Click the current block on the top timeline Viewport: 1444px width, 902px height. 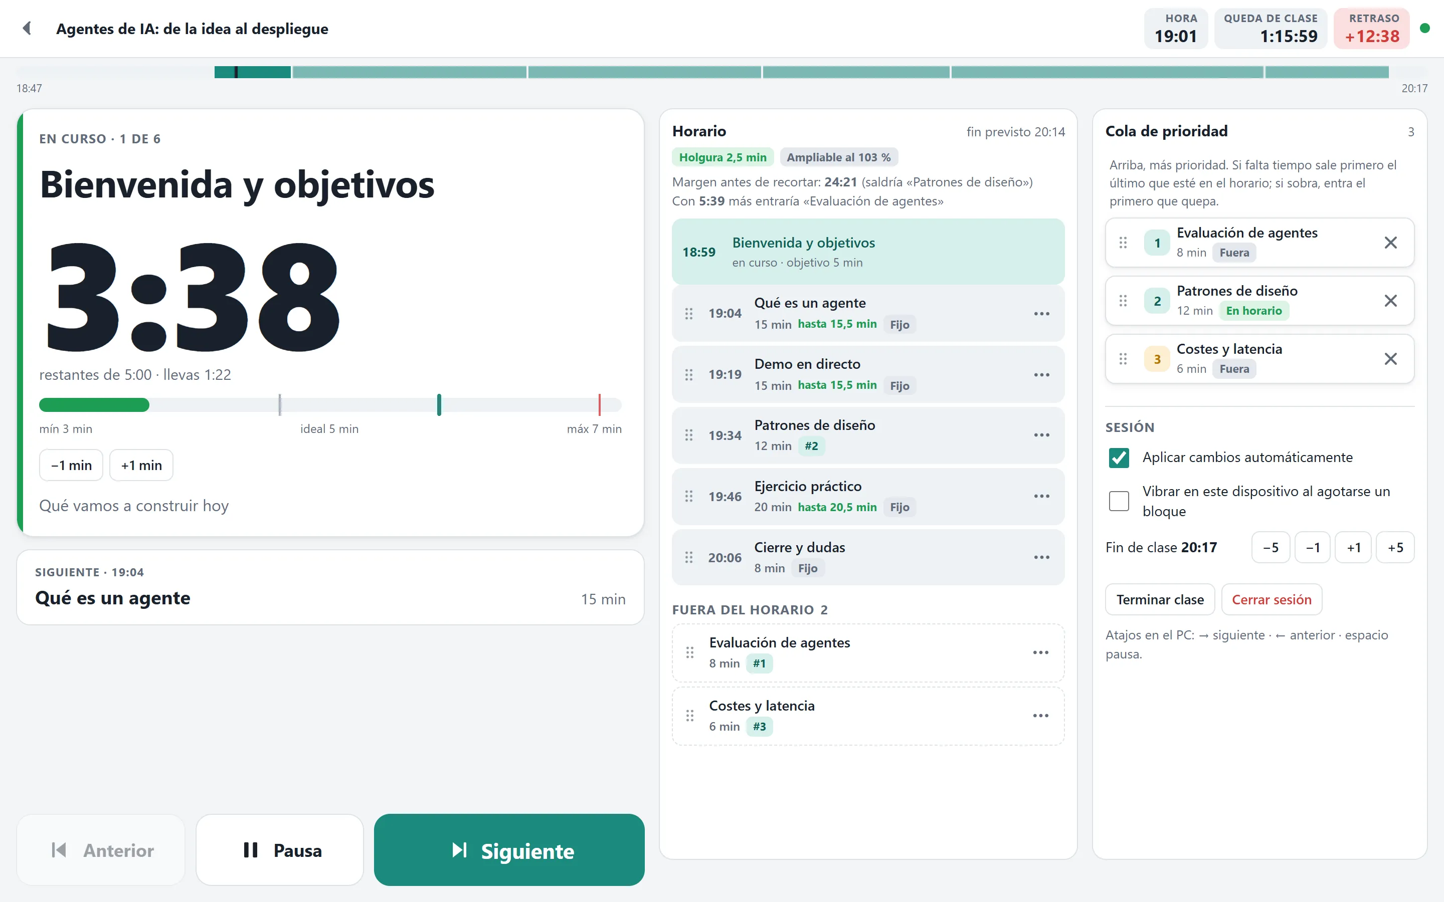click(x=252, y=72)
